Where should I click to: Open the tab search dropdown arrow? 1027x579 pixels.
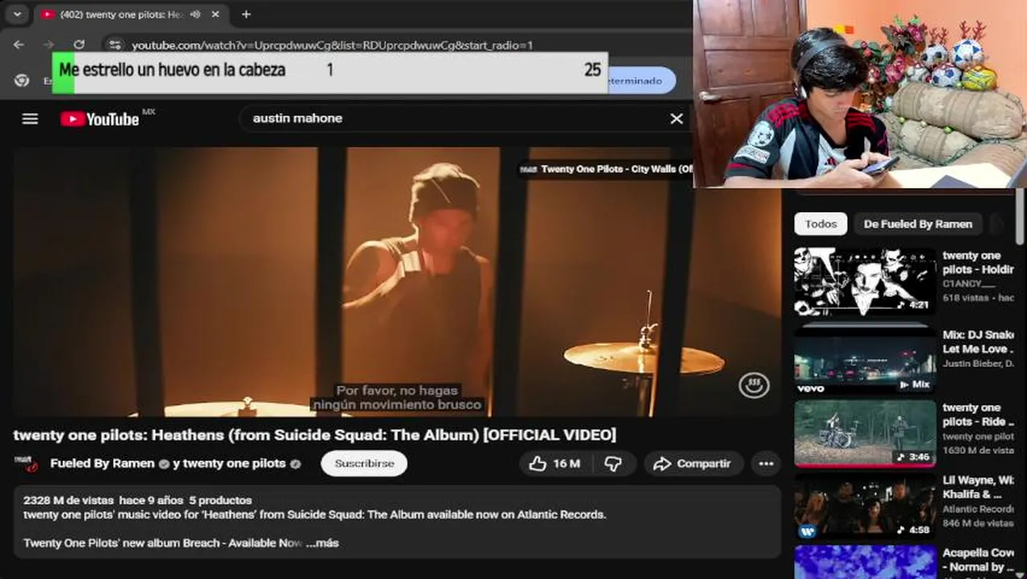point(17,14)
